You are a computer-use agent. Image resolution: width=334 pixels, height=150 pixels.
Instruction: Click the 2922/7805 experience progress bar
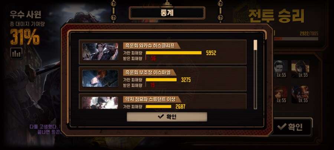pyautogui.click(x=296, y=39)
